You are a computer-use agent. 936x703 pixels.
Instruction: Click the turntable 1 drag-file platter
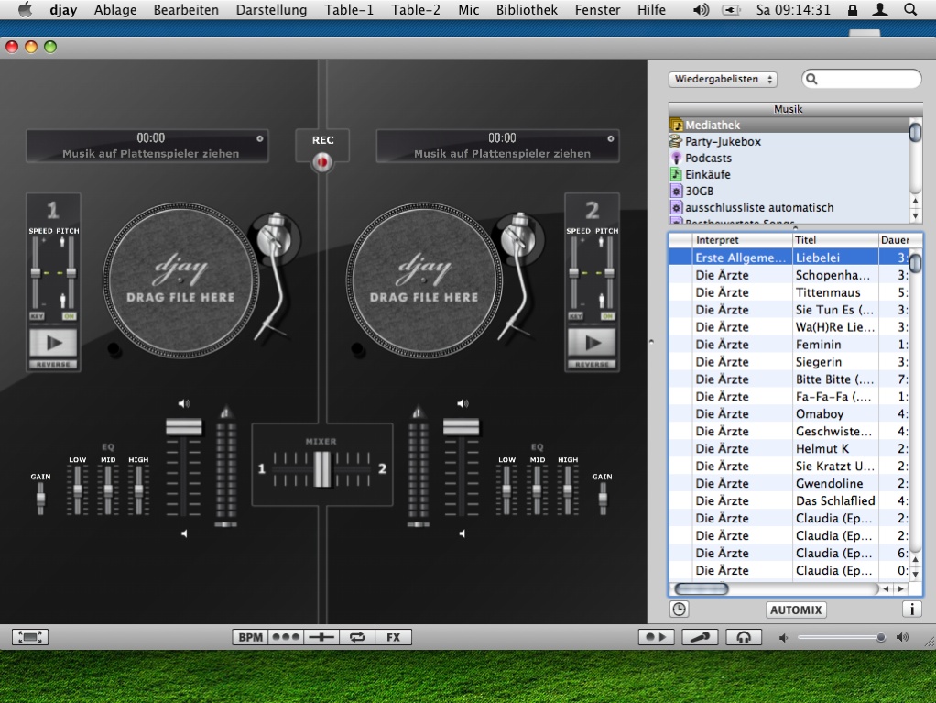point(180,280)
